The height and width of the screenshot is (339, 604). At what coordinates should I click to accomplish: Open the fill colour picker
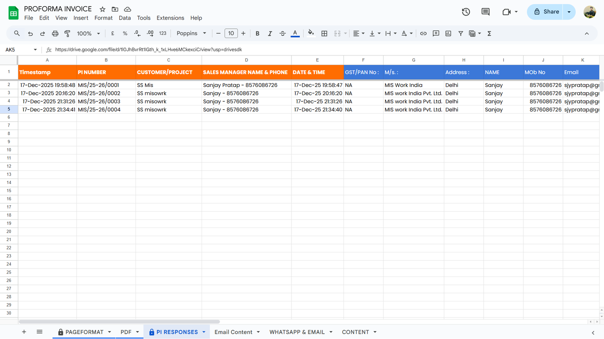point(311,34)
